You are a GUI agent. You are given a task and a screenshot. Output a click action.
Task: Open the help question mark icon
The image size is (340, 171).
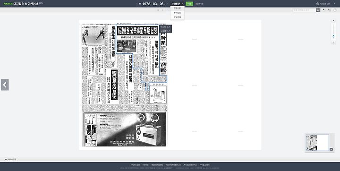[x=335, y=10]
